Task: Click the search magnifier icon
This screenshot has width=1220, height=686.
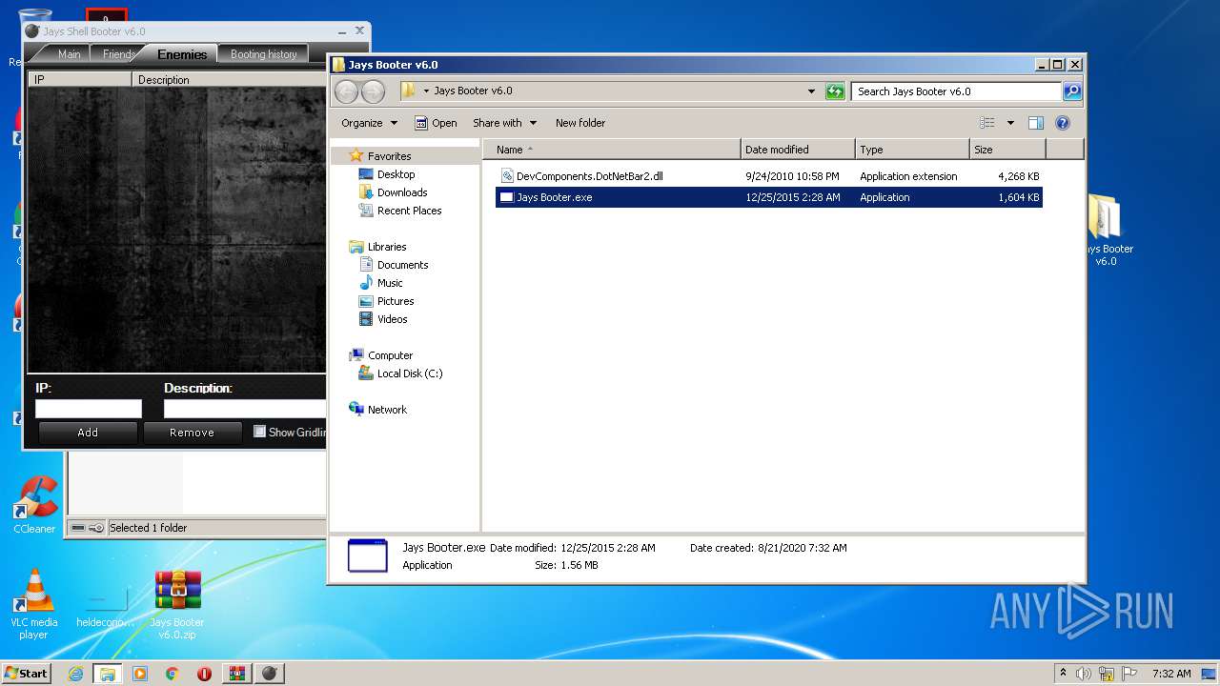Action: pos(1072,91)
